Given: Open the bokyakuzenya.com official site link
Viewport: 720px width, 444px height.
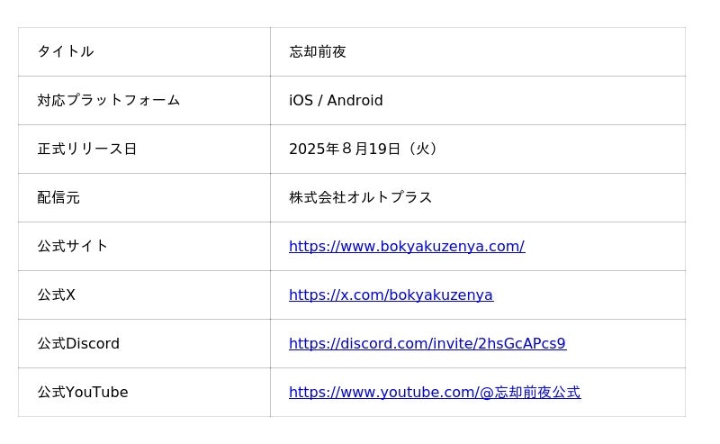Looking at the screenshot, I should point(406,247).
